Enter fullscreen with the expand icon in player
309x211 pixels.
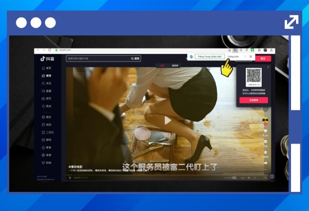point(255,178)
